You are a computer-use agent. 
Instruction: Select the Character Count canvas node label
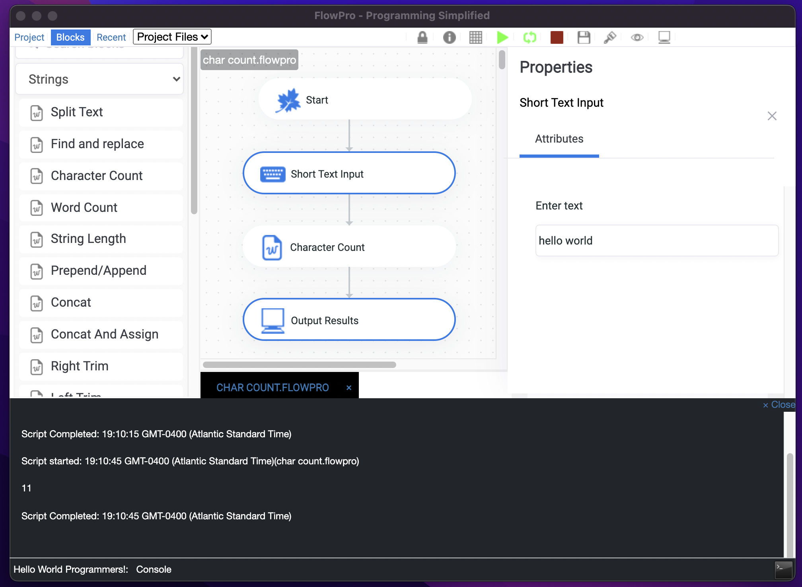click(327, 247)
